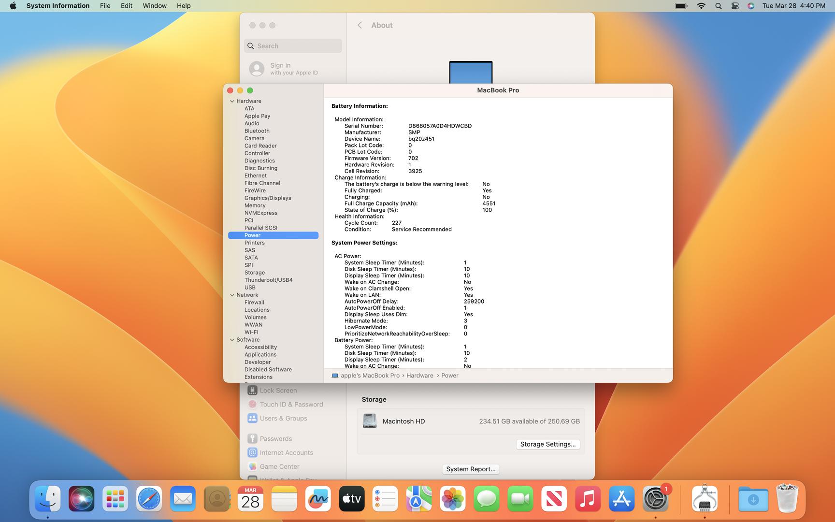Image resolution: width=835 pixels, height=522 pixels.
Task: Open News app in Dock
Action: pyautogui.click(x=554, y=499)
